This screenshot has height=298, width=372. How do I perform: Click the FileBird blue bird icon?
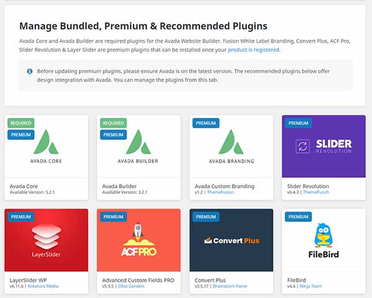tap(324, 235)
